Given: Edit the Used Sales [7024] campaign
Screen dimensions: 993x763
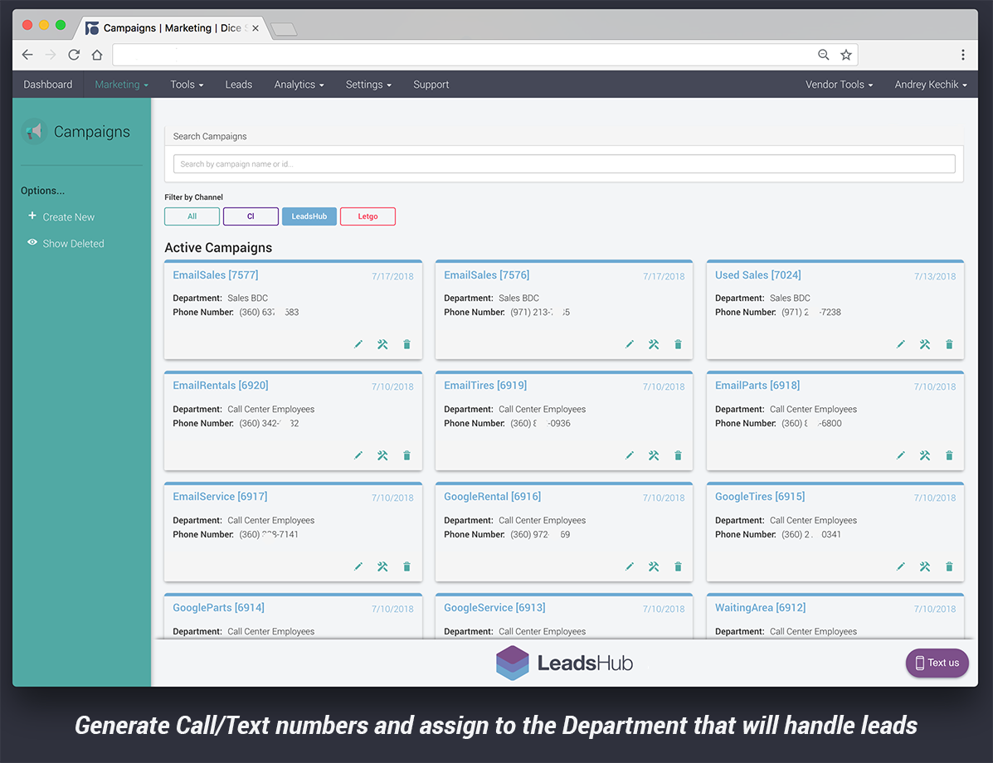Looking at the screenshot, I should click(901, 344).
